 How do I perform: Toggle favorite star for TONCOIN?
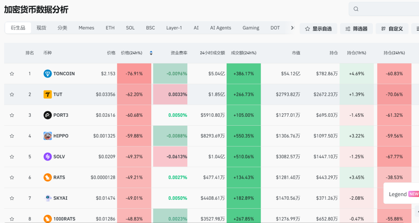[12, 74]
